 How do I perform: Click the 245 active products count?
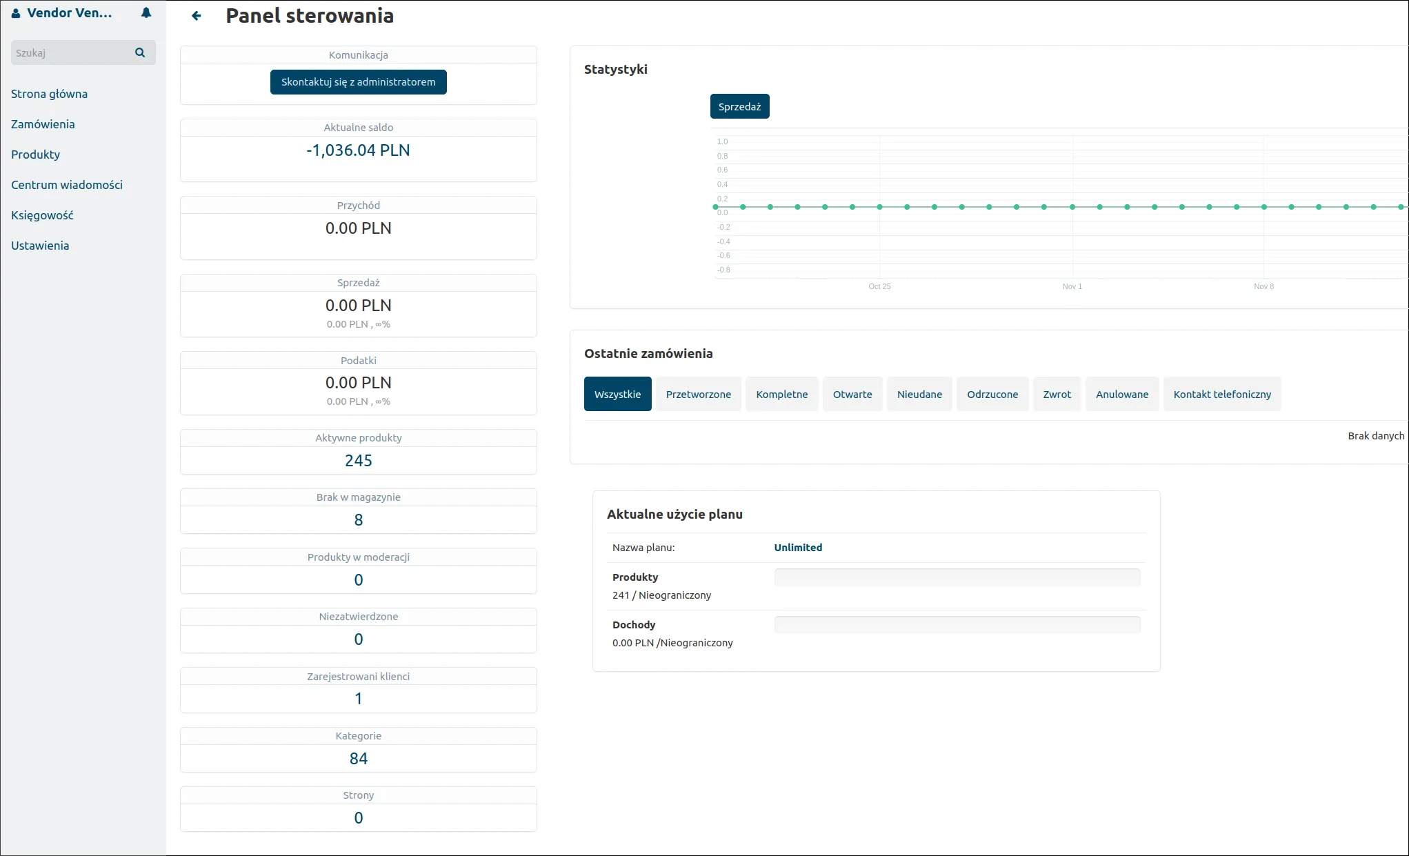(359, 461)
